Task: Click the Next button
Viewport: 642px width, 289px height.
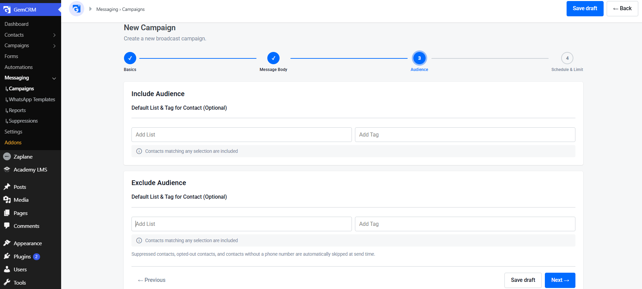Action: pos(560,280)
